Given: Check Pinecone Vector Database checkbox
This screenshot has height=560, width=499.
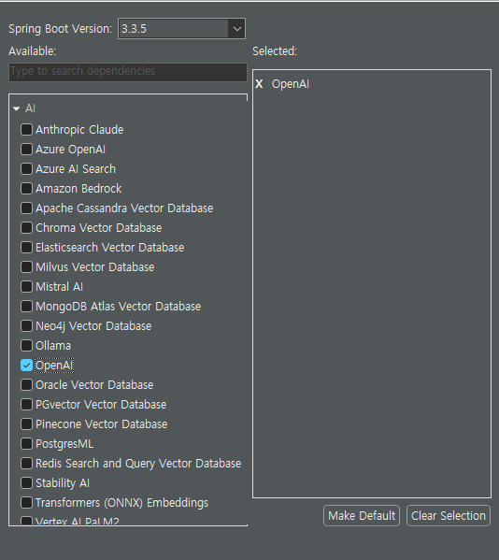Looking at the screenshot, I should click(26, 424).
